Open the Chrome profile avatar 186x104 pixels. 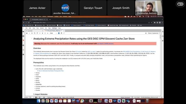[x=160, y=23]
